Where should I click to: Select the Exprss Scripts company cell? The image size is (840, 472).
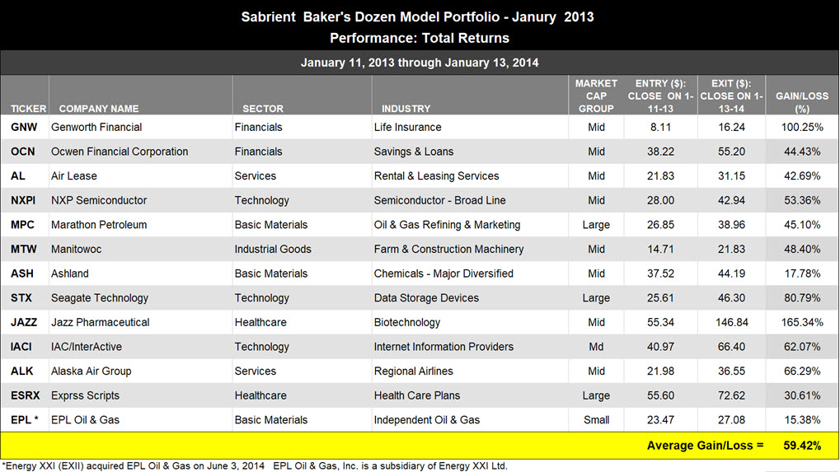coord(85,396)
